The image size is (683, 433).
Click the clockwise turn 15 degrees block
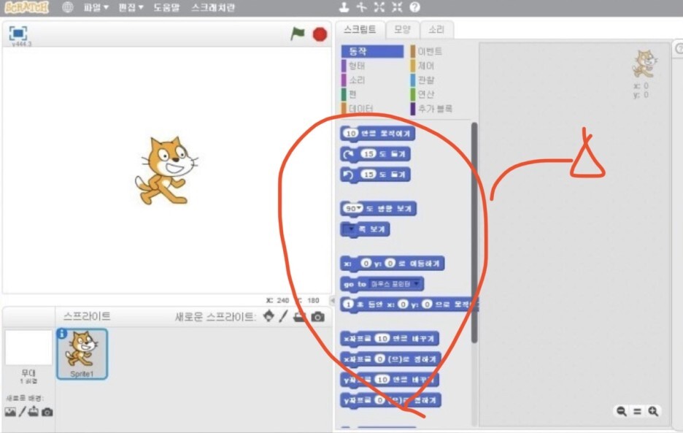tap(375, 154)
